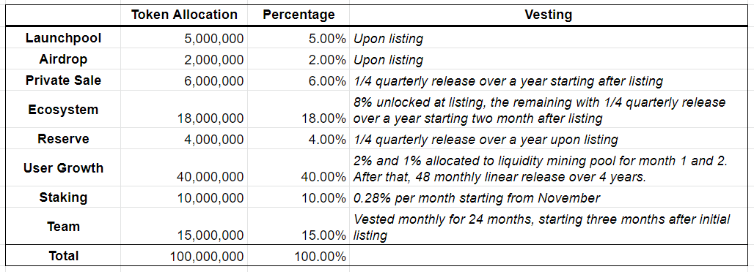This screenshot has width=754, height=272.
Task: Click the 18,000,000 Ecosystem allocation cell
Action: click(x=184, y=110)
